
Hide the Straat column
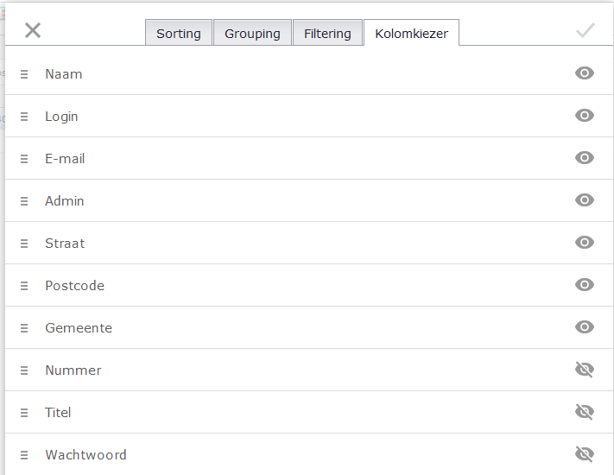click(585, 243)
